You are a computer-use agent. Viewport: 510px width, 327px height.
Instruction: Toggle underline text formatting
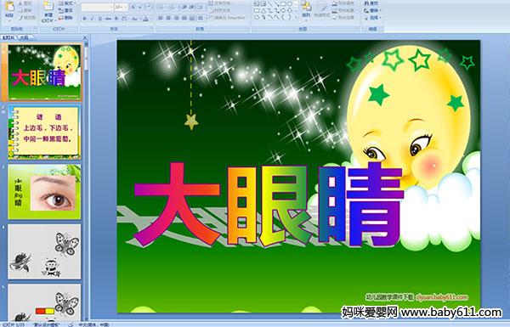pyautogui.click(x=99, y=19)
